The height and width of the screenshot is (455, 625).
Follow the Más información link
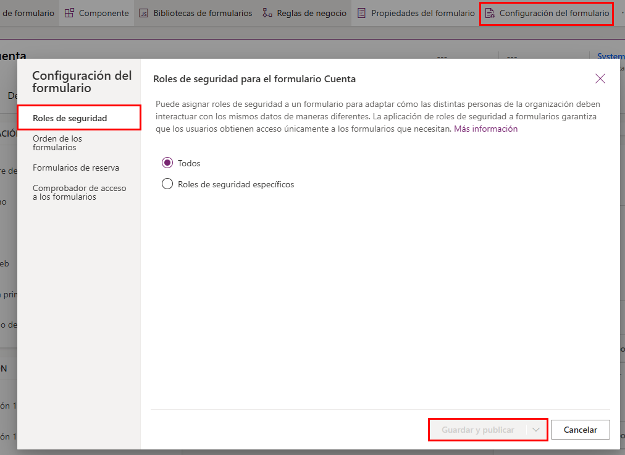pyautogui.click(x=485, y=129)
